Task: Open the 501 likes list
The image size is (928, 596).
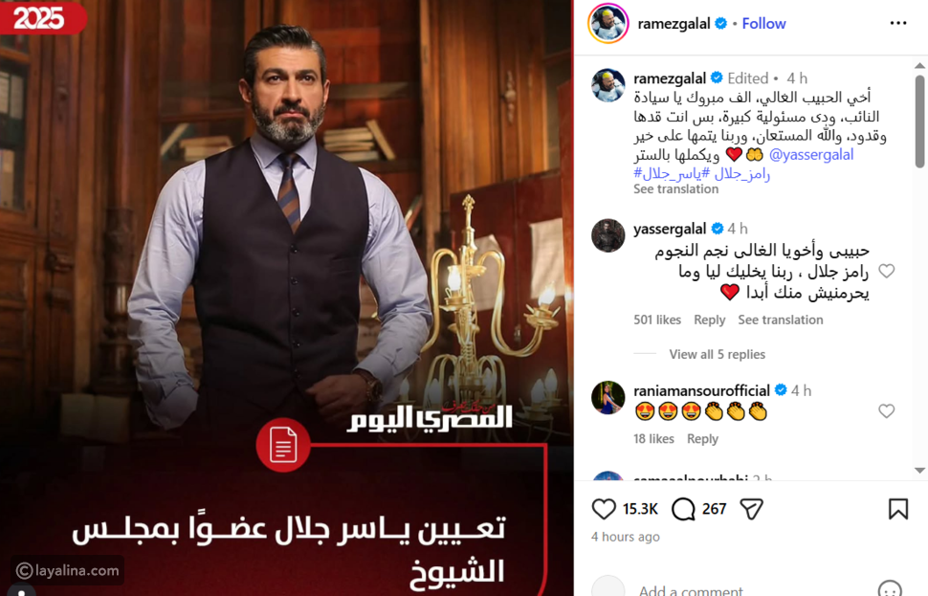Action: coord(657,320)
